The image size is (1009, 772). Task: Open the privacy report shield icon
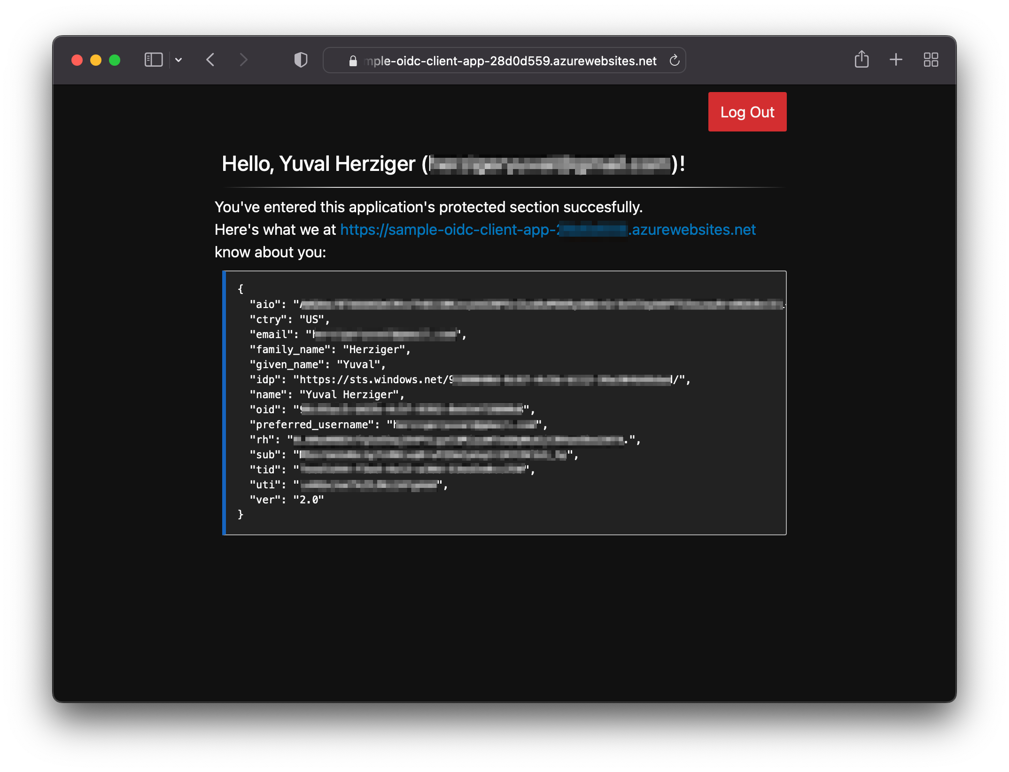tap(301, 60)
